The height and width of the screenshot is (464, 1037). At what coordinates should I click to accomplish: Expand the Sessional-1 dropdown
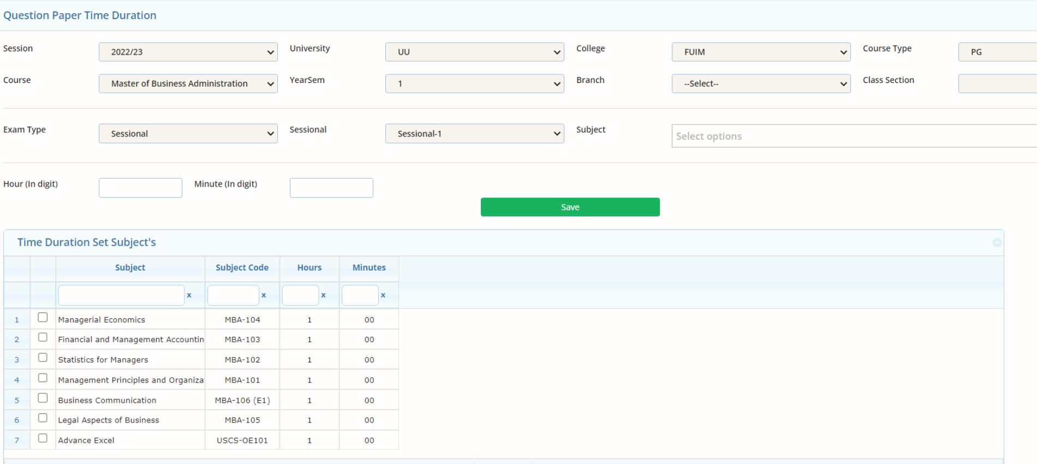474,134
